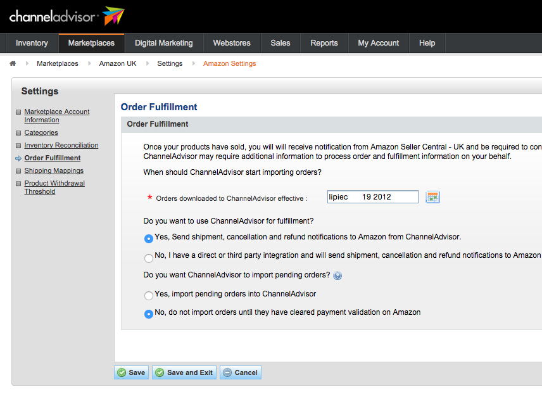The image size is (542, 394).
Task: Click the square bullet beside Shipping Mappings
Action: click(x=18, y=171)
